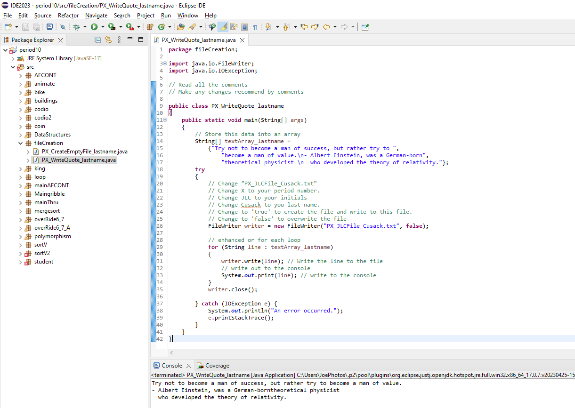Place cursor on the writer.close() line
Screen dimensions: 575x408
point(233,289)
